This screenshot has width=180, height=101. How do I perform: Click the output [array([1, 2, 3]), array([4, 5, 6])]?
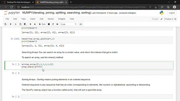[43, 46]
